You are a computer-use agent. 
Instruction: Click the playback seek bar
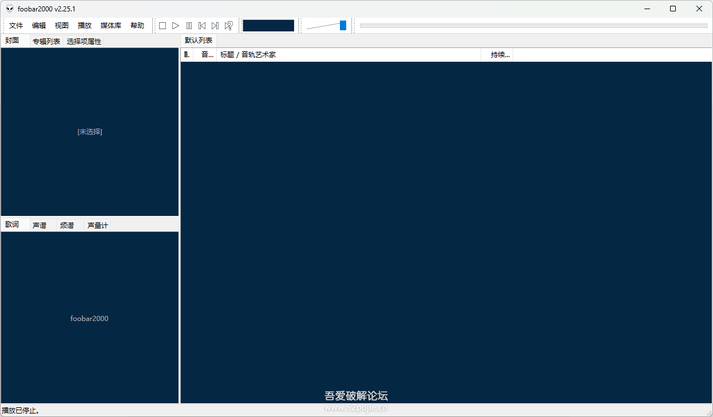(533, 26)
